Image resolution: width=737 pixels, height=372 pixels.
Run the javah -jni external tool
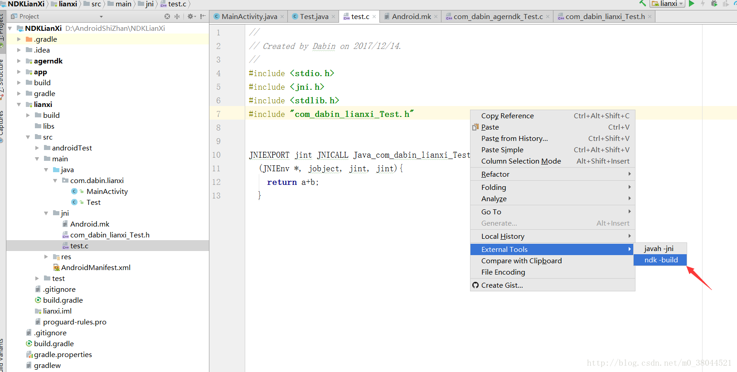coord(660,248)
